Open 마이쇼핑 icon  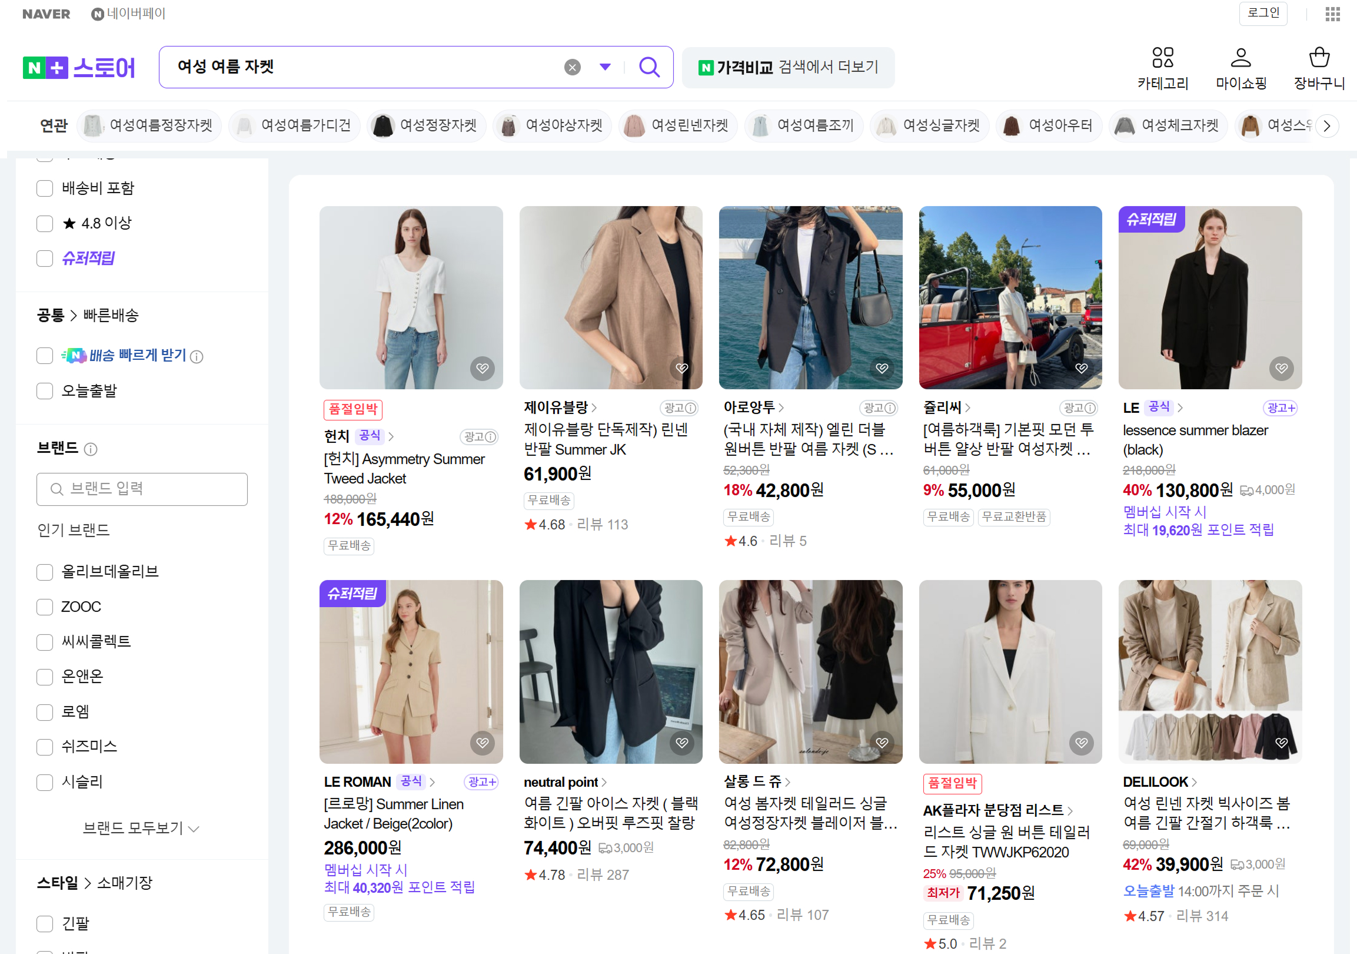point(1240,69)
